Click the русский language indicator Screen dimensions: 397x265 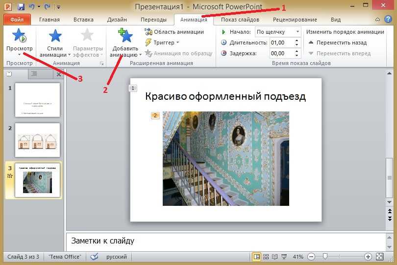[x=116, y=257]
